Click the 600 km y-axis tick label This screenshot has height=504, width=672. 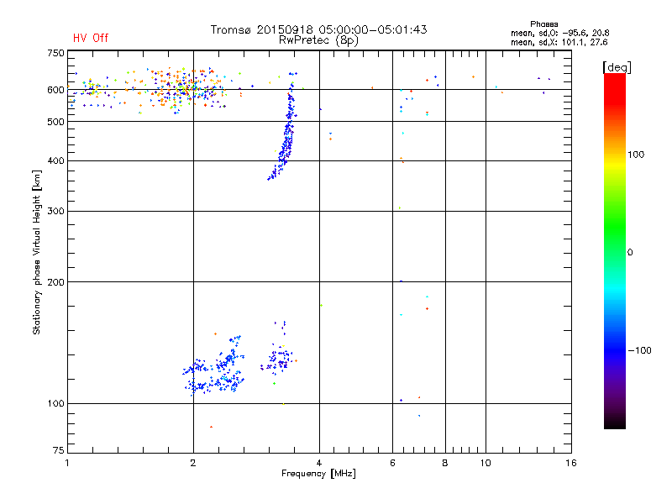pyautogui.click(x=55, y=90)
